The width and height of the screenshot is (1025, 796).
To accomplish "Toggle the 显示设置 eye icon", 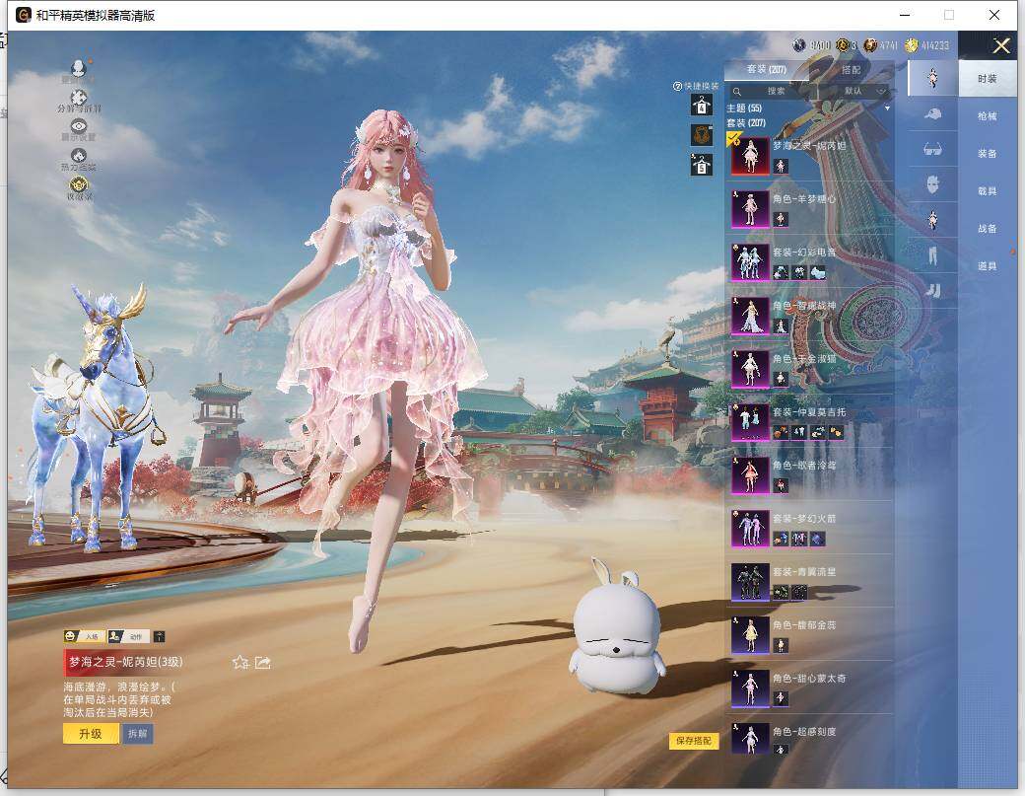I will (79, 125).
